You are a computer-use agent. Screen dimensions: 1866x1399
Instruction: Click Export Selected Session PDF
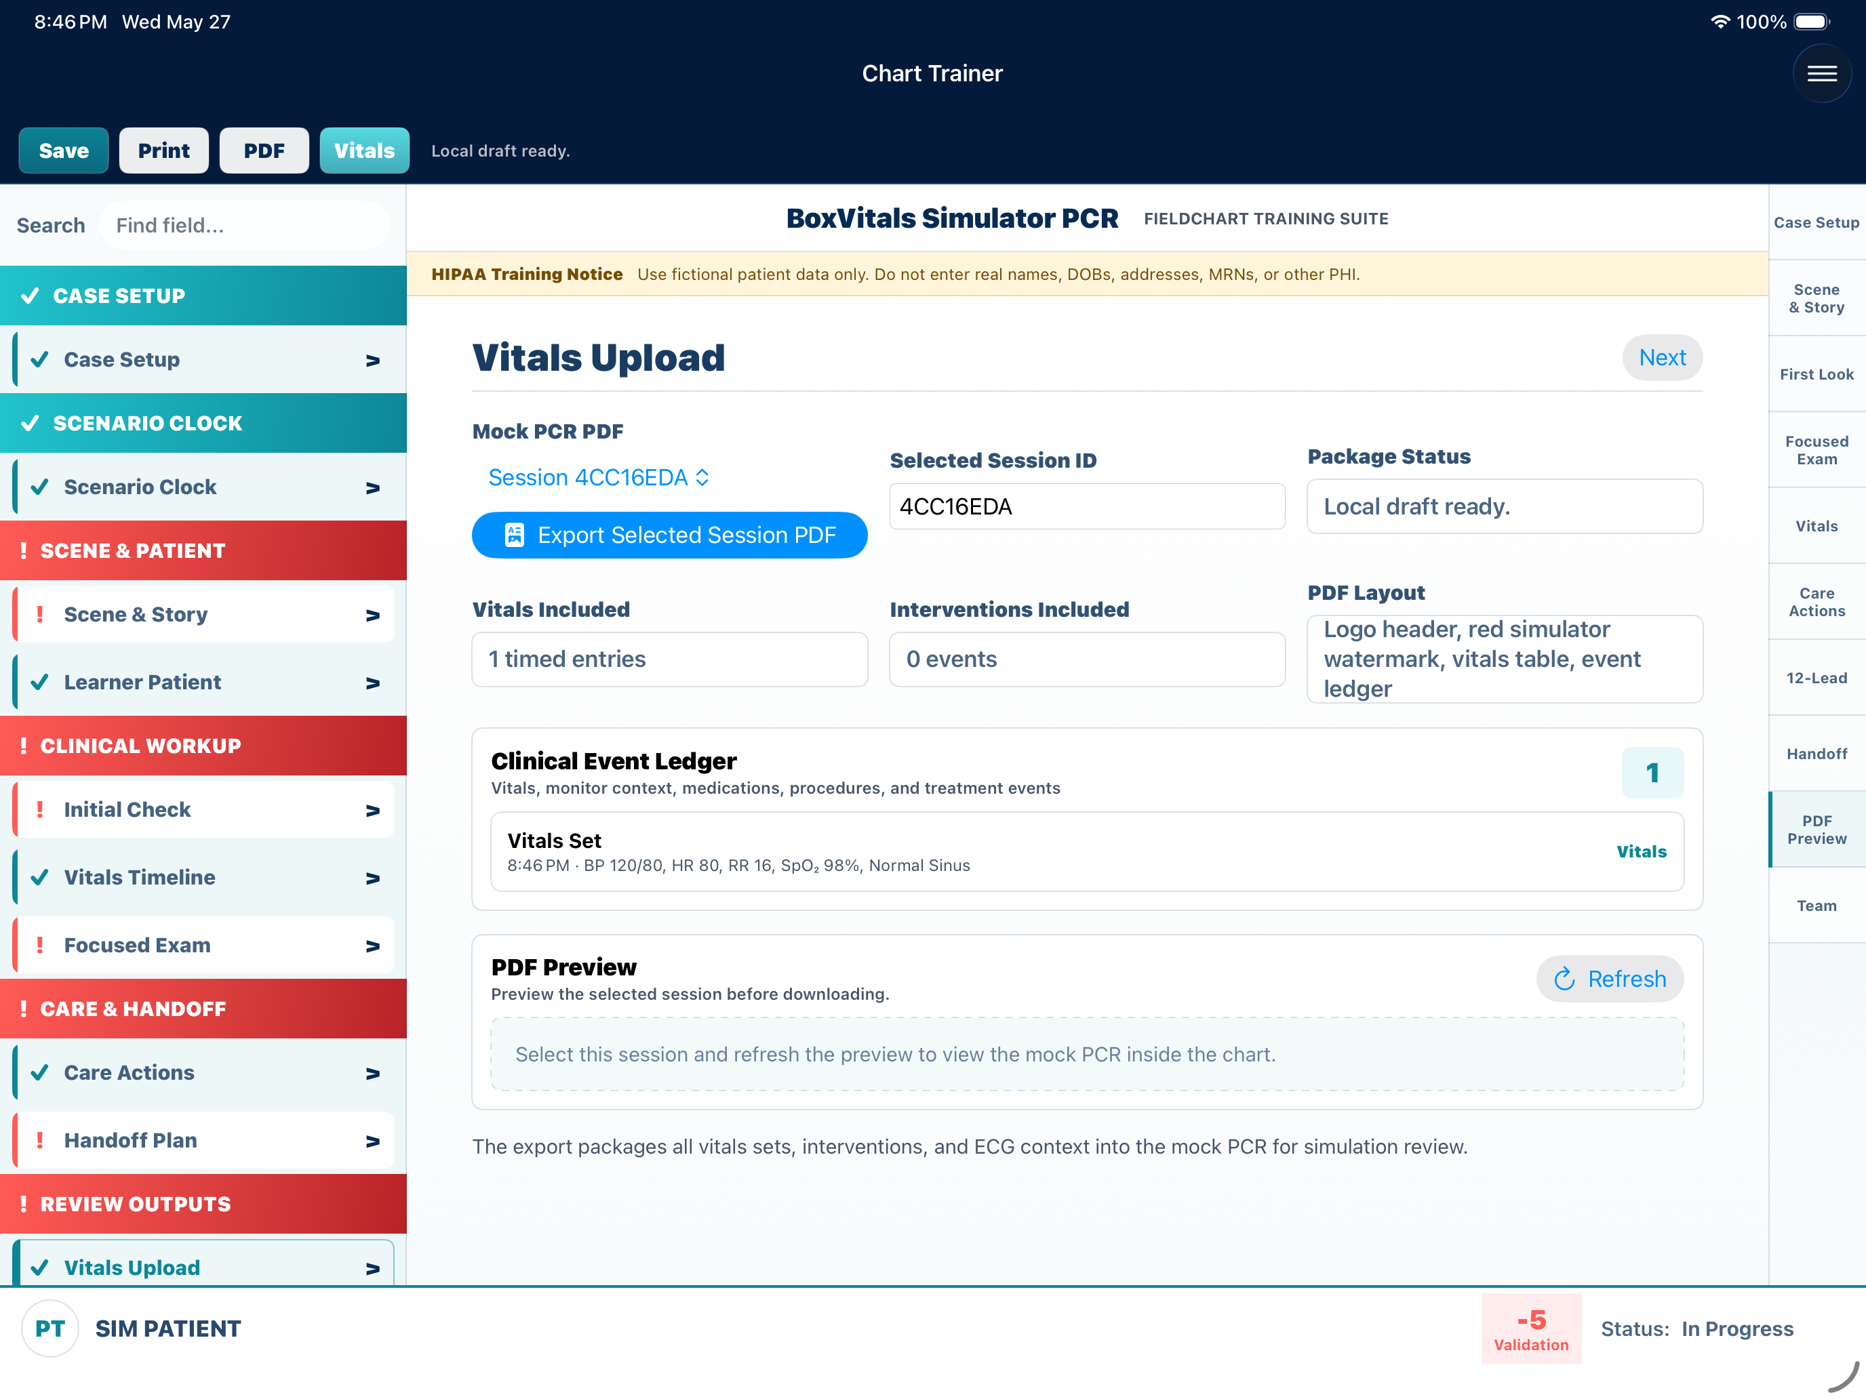(670, 535)
